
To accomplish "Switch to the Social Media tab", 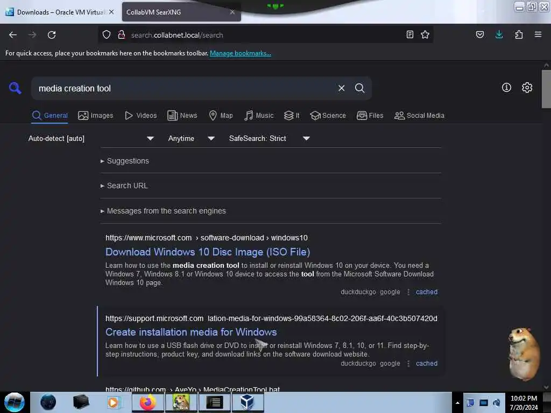I will pyautogui.click(x=419, y=116).
